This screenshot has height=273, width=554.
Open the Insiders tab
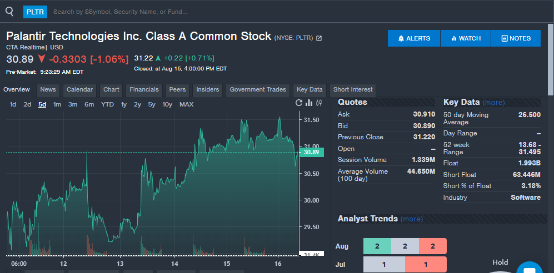(x=208, y=89)
